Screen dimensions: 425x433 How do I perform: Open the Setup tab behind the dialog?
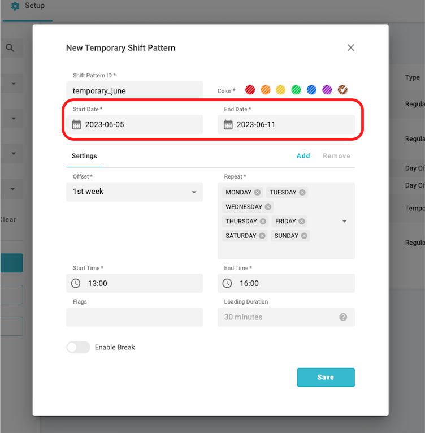[x=28, y=6]
